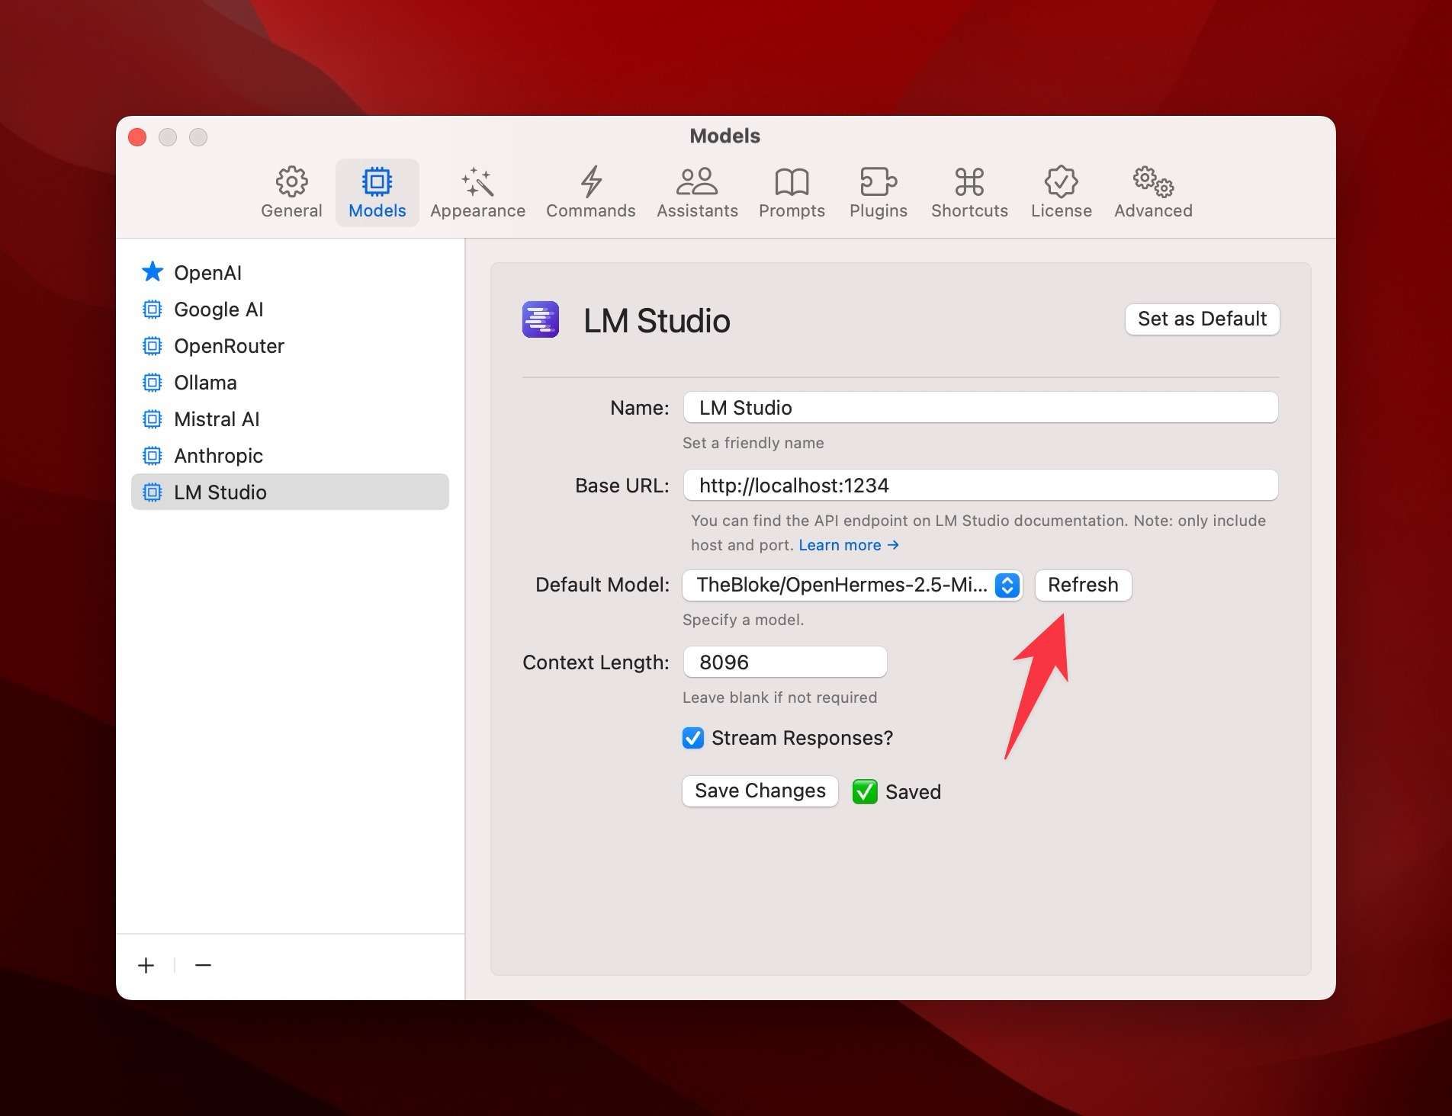Select LM Studio in the sidebar
This screenshot has height=1116, width=1452.
pyautogui.click(x=290, y=492)
